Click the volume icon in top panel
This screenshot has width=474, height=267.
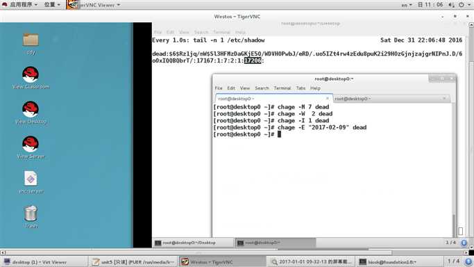(x=451, y=5)
